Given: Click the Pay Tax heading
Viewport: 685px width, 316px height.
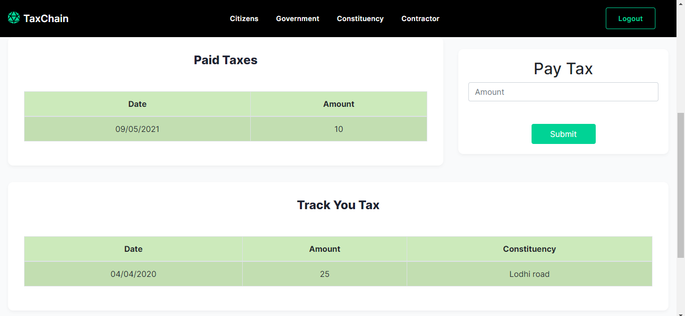Looking at the screenshot, I should pyautogui.click(x=563, y=68).
